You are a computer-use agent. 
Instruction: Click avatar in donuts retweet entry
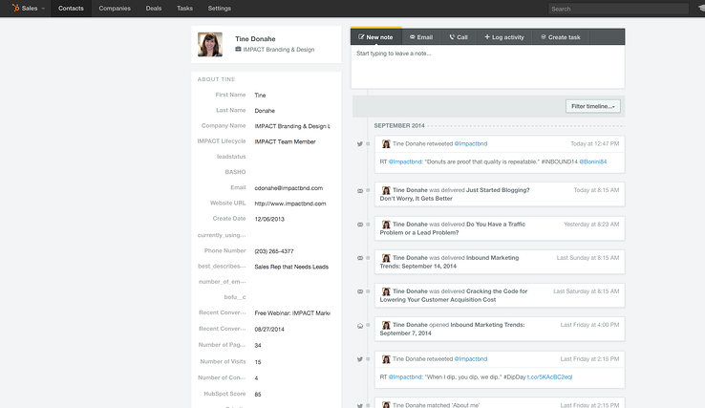(x=386, y=144)
